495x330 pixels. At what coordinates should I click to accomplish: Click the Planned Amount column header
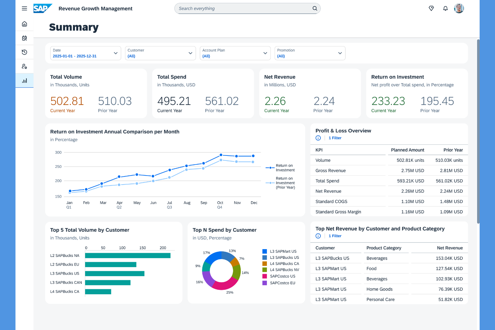(407, 150)
